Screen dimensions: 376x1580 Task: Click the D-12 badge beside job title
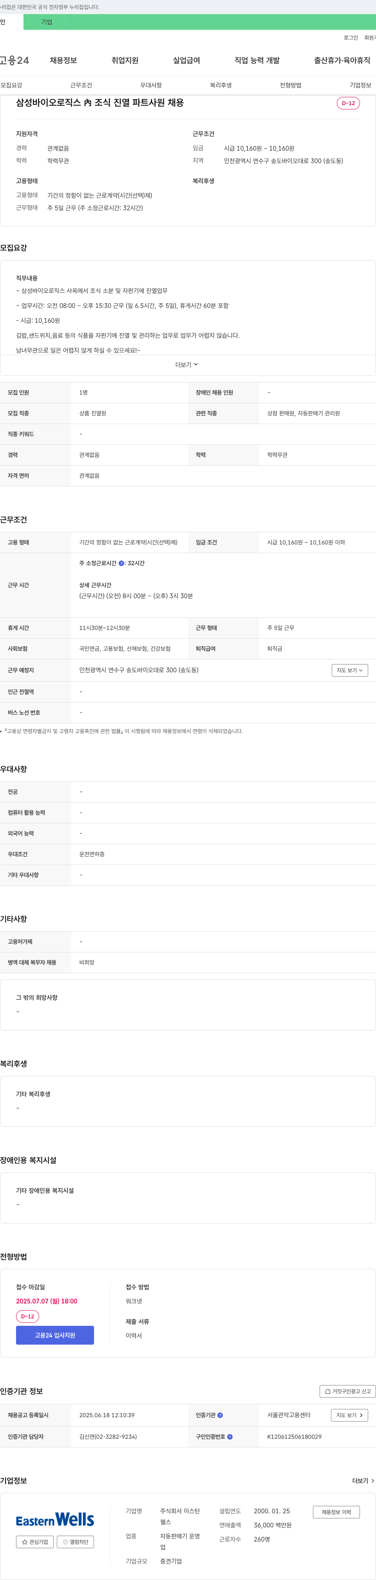tap(349, 103)
